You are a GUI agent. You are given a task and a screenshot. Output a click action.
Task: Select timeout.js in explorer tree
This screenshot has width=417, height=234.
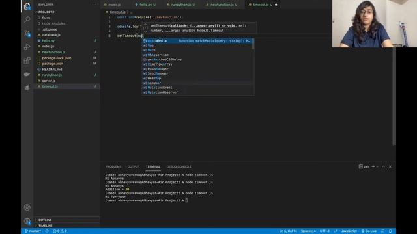click(x=66, y=86)
